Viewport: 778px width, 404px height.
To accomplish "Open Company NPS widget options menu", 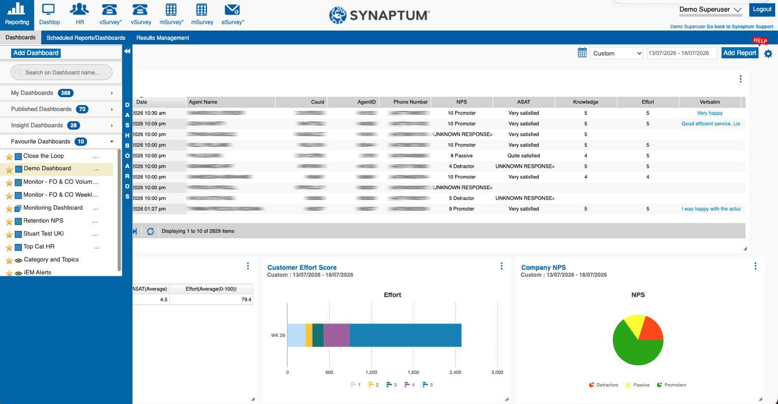I will coord(756,266).
